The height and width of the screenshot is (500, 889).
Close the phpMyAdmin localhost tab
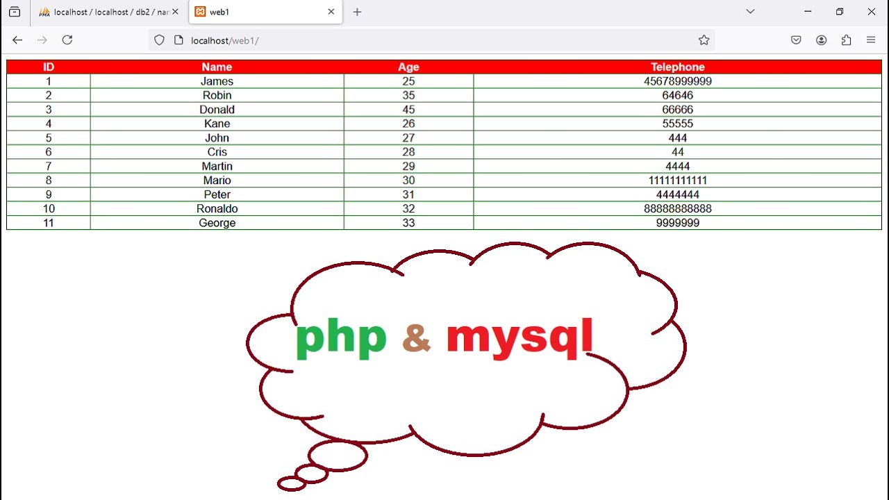click(x=175, y=12)
